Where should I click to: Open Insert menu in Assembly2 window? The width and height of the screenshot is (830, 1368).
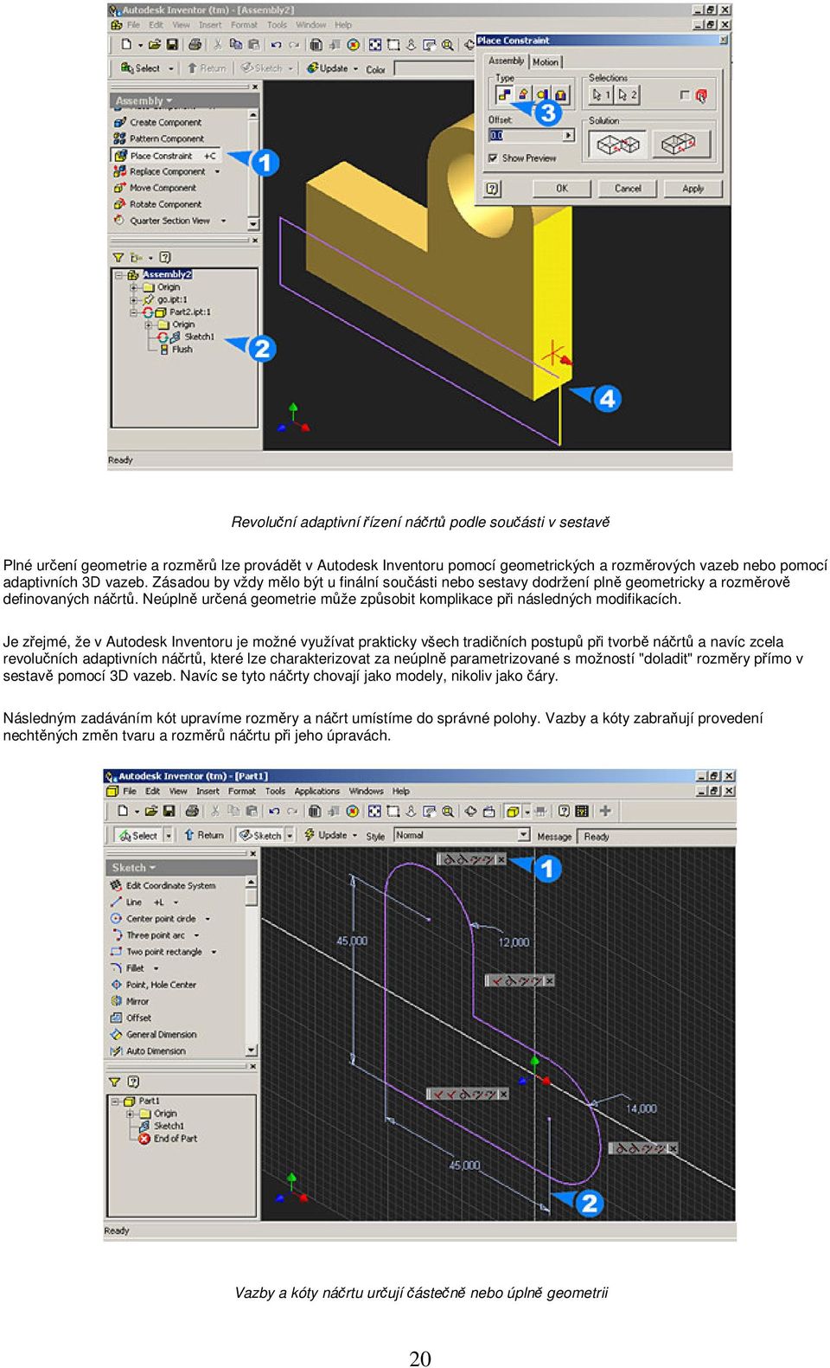click(210, 25)
